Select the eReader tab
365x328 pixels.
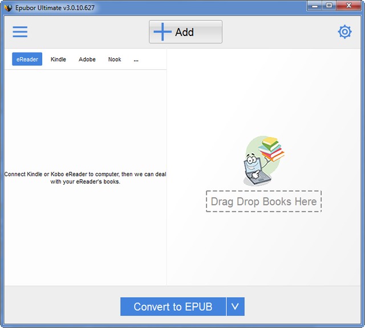27,59
